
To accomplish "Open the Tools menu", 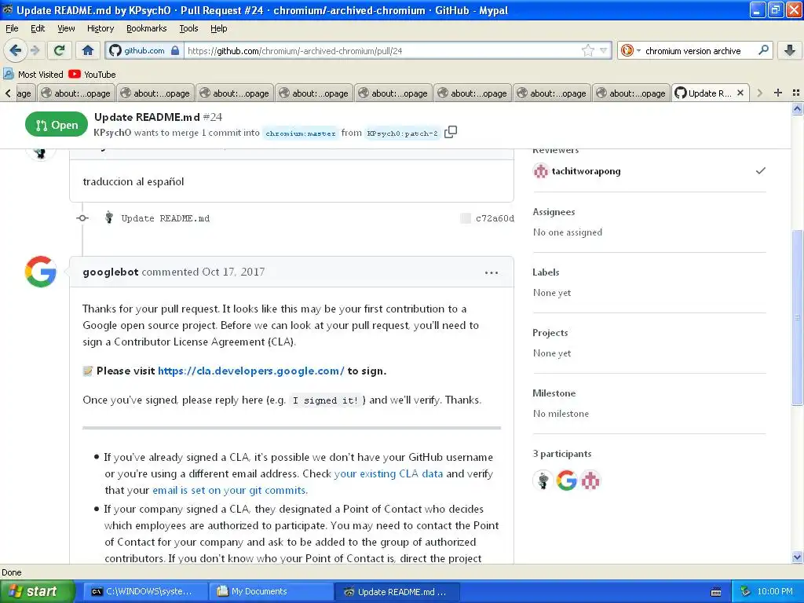I will click(188, 28).
